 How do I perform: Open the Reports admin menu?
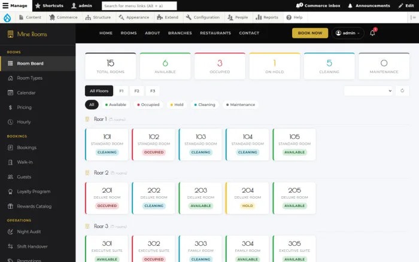click(x=267, y=17)
